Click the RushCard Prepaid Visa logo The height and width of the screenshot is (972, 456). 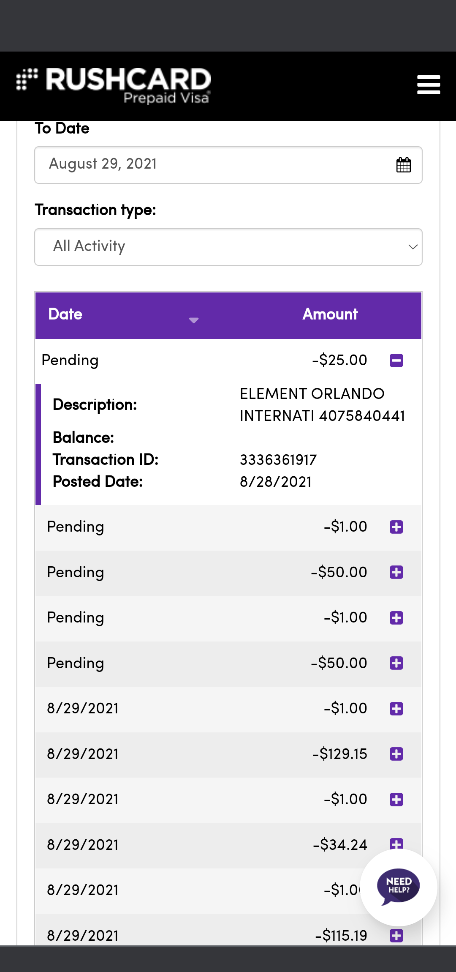(x=114, y=85)
